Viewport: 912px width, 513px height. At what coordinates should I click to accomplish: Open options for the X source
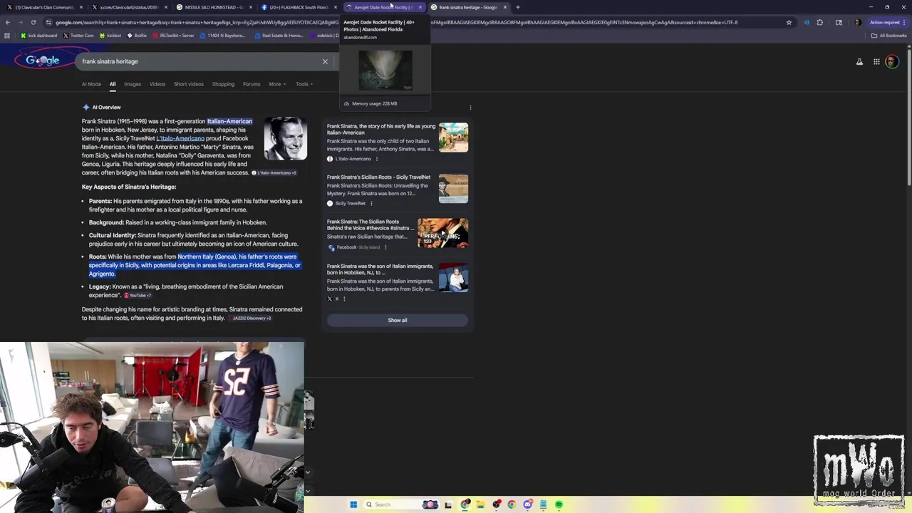(x=344, y=299)
